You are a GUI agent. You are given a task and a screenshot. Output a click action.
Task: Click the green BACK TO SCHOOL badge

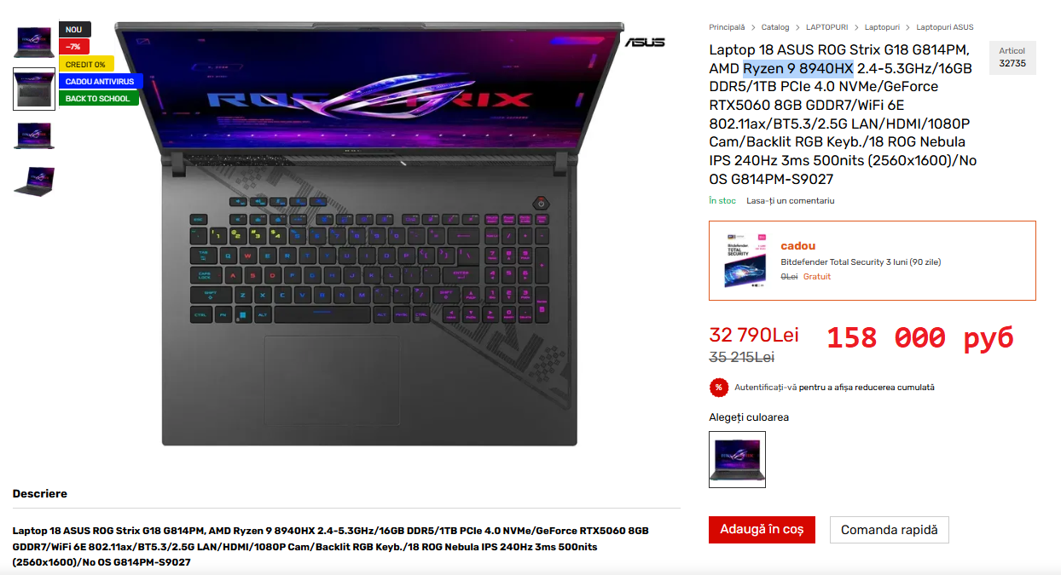98,98
